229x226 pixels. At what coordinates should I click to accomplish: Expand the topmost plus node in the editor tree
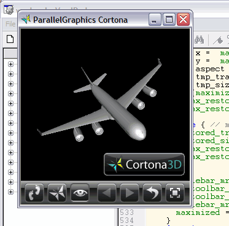(10, 64)
